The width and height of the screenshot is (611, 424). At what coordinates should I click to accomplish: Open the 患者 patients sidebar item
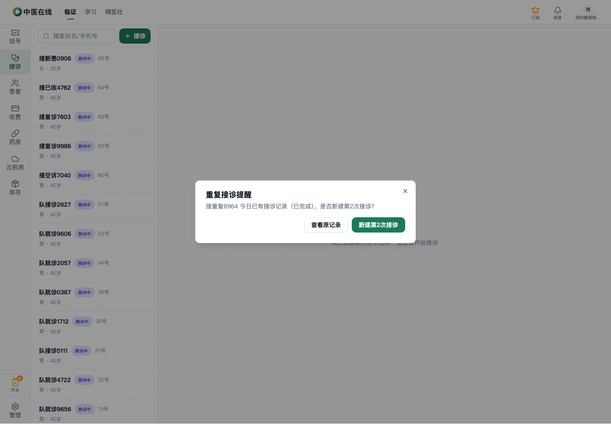[15, 87]
